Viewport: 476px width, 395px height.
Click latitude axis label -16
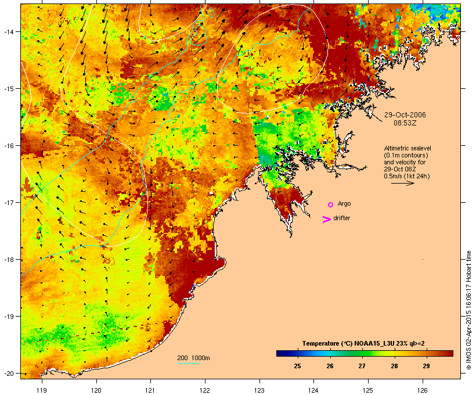8,146
